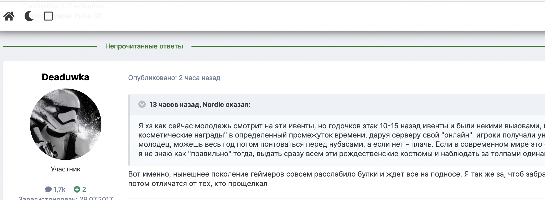Click the faded "PlayStation 4, PlayStation 1" text

[66, 6]
